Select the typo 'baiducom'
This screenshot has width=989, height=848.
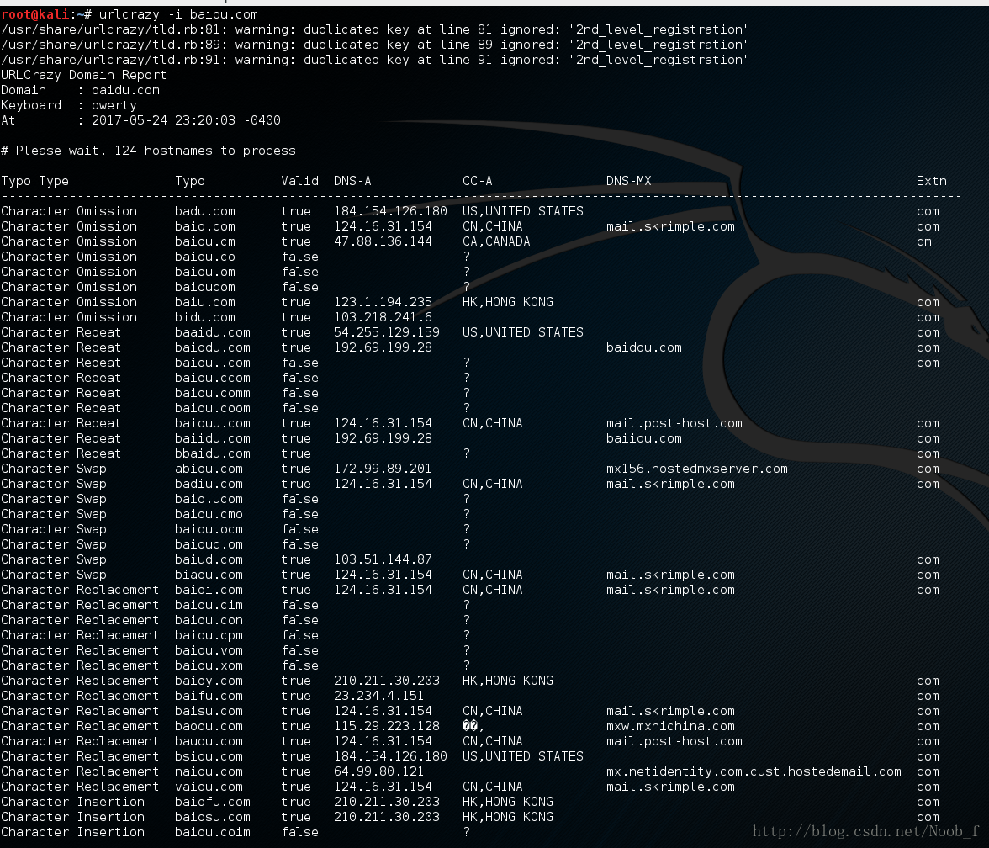[205, 286]
